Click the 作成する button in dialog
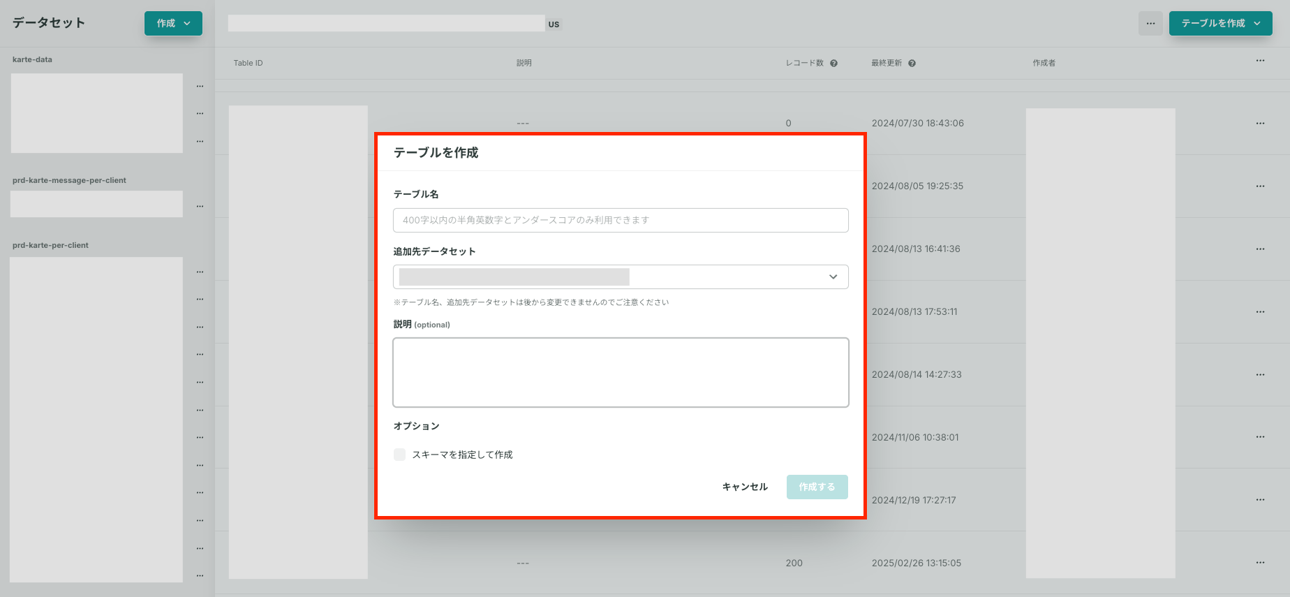Image resolution: width=1290 pixels, height=597 pixels. [x=817, y=487]
